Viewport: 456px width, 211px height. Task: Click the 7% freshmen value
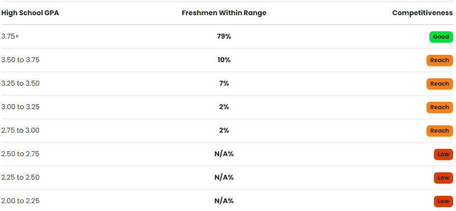224,84
